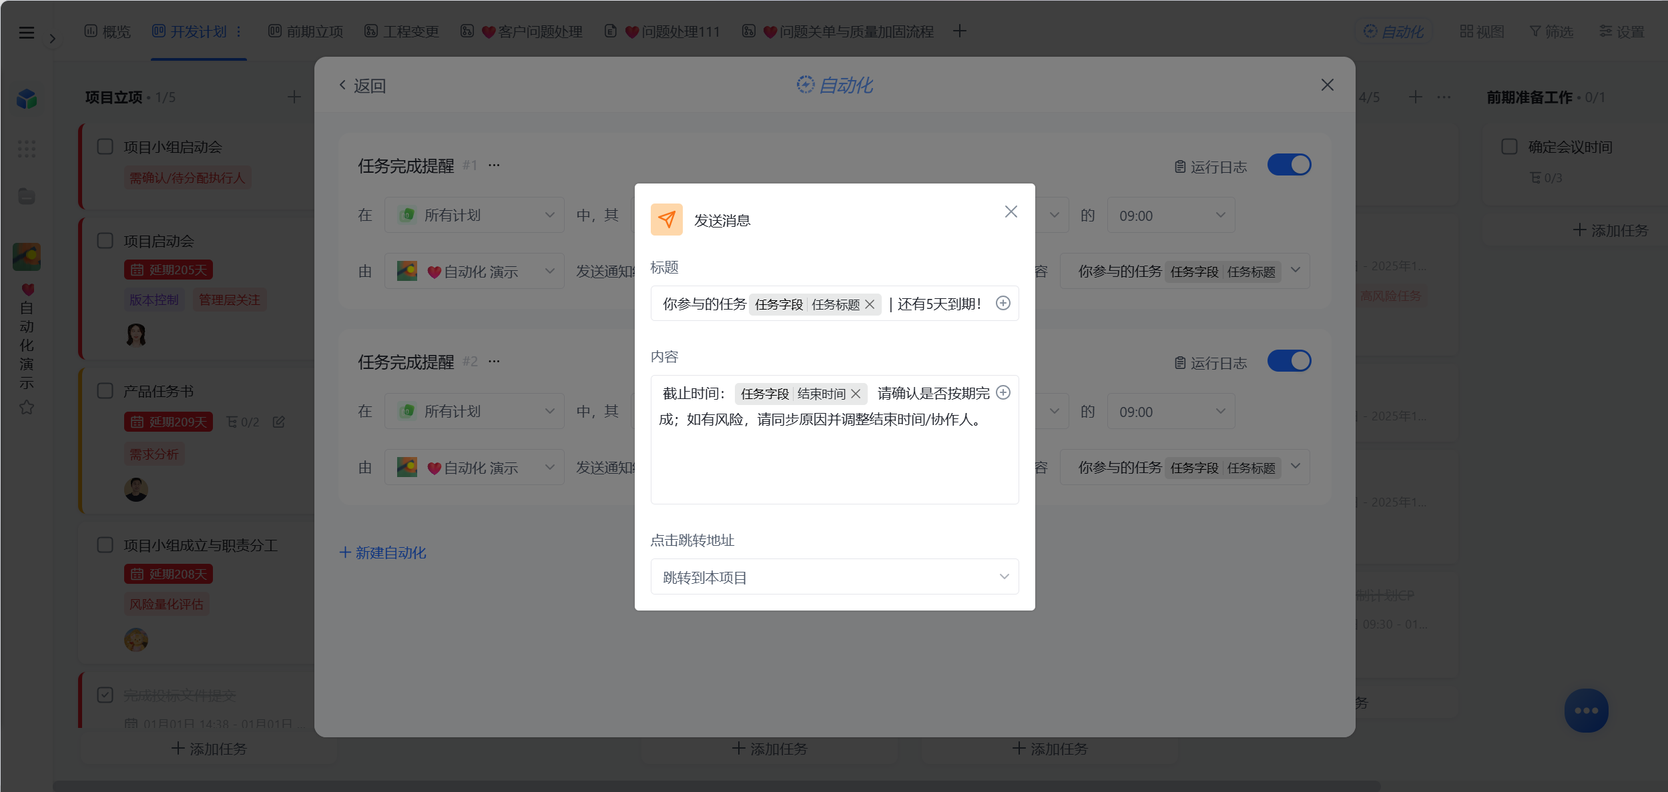Open the folder icon in sidebar
The height and width of the screenshot is (792, 1668).
(x=27, y=196)
